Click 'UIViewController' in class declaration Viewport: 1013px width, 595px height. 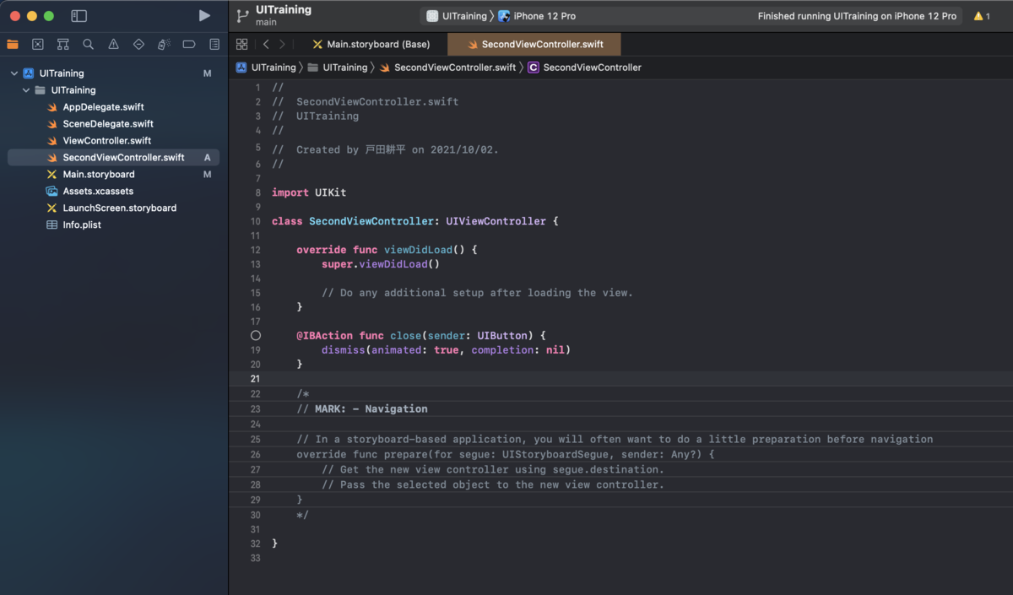point(496,221)
